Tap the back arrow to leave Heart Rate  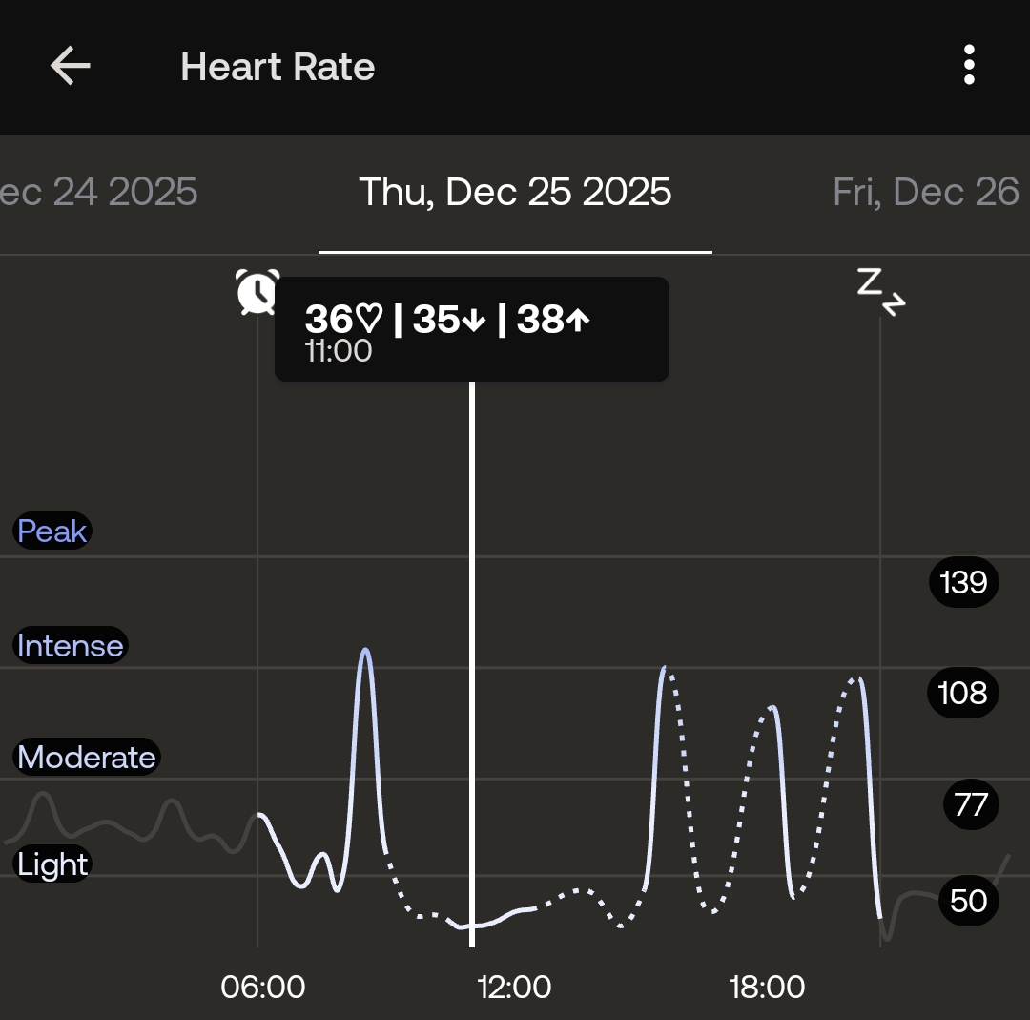click(69, 65)
